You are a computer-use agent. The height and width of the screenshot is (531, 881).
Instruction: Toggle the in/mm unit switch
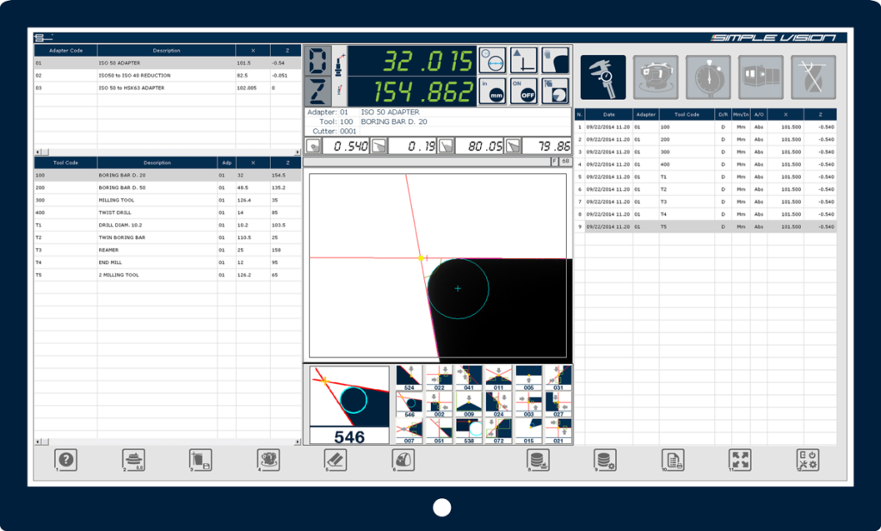492,91
